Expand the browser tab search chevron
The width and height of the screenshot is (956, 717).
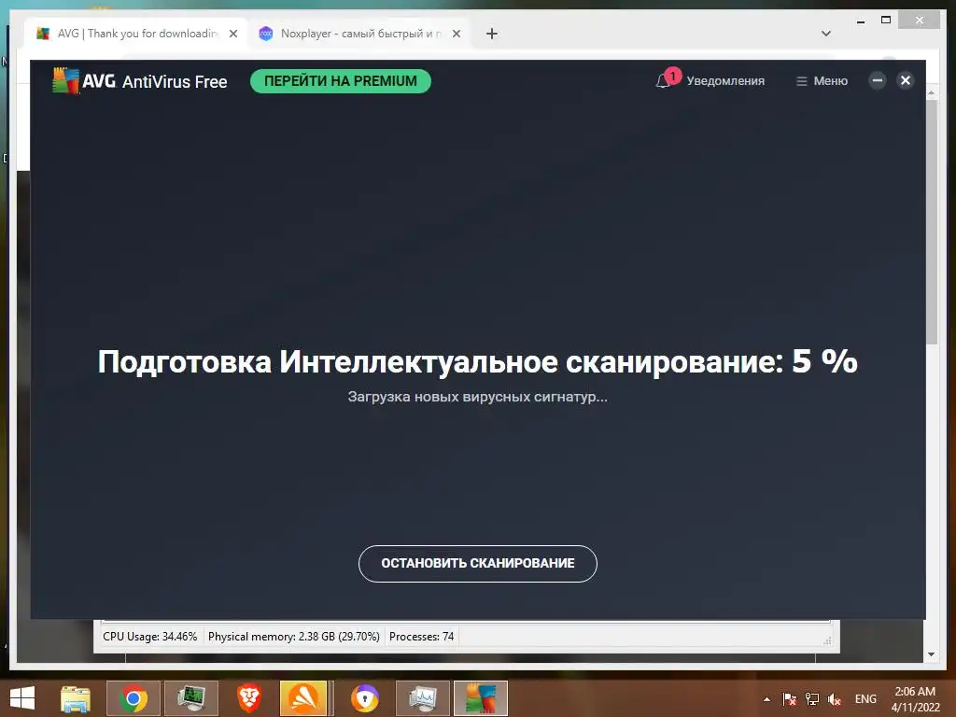pyautogui.click(x=826, y=34)
